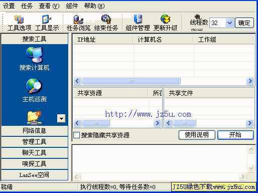The width and height of the screenshot is (258, 193).
Task: Switch to 搜索工具 sidebar group
Action: pyautogui.click(x=35, y=39)
